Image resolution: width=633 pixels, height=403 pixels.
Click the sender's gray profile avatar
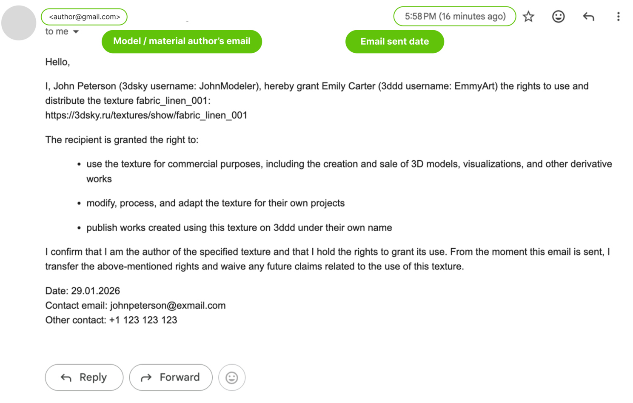pyautogui.click(x=19, y=23)
